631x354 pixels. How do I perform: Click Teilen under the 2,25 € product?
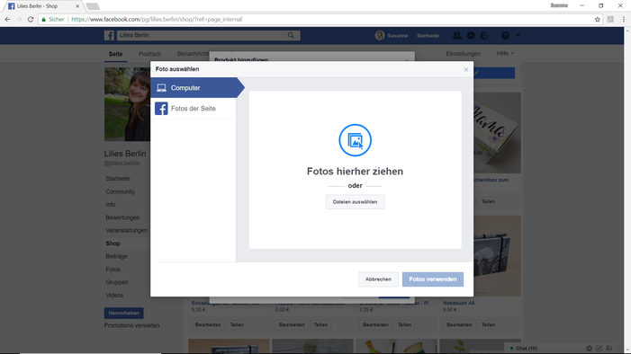404,324
